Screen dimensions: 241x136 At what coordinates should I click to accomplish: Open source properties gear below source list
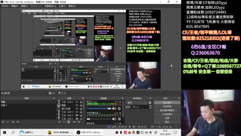[x=69, y=122]
